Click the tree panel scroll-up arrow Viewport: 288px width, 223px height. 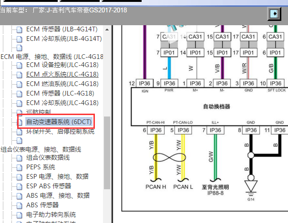pyautogui.click(x=107, y=29)
